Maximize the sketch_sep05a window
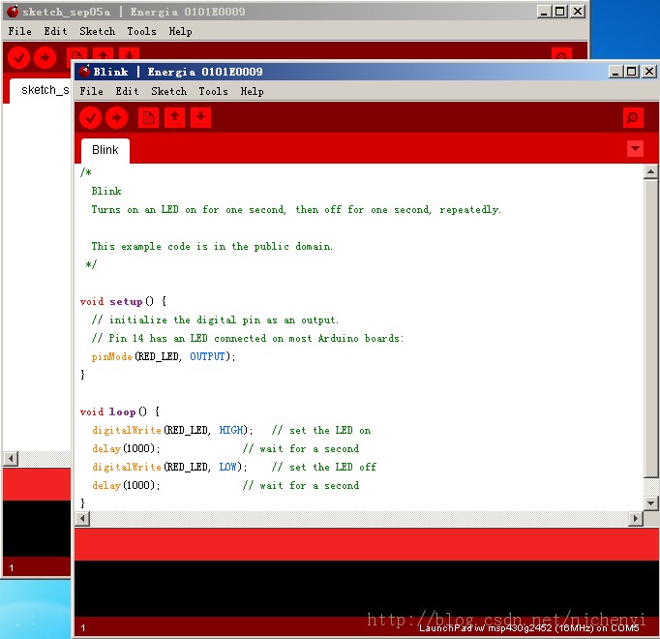Image resolution: width=660 pixels, height=639 pixels. [560, 12]
